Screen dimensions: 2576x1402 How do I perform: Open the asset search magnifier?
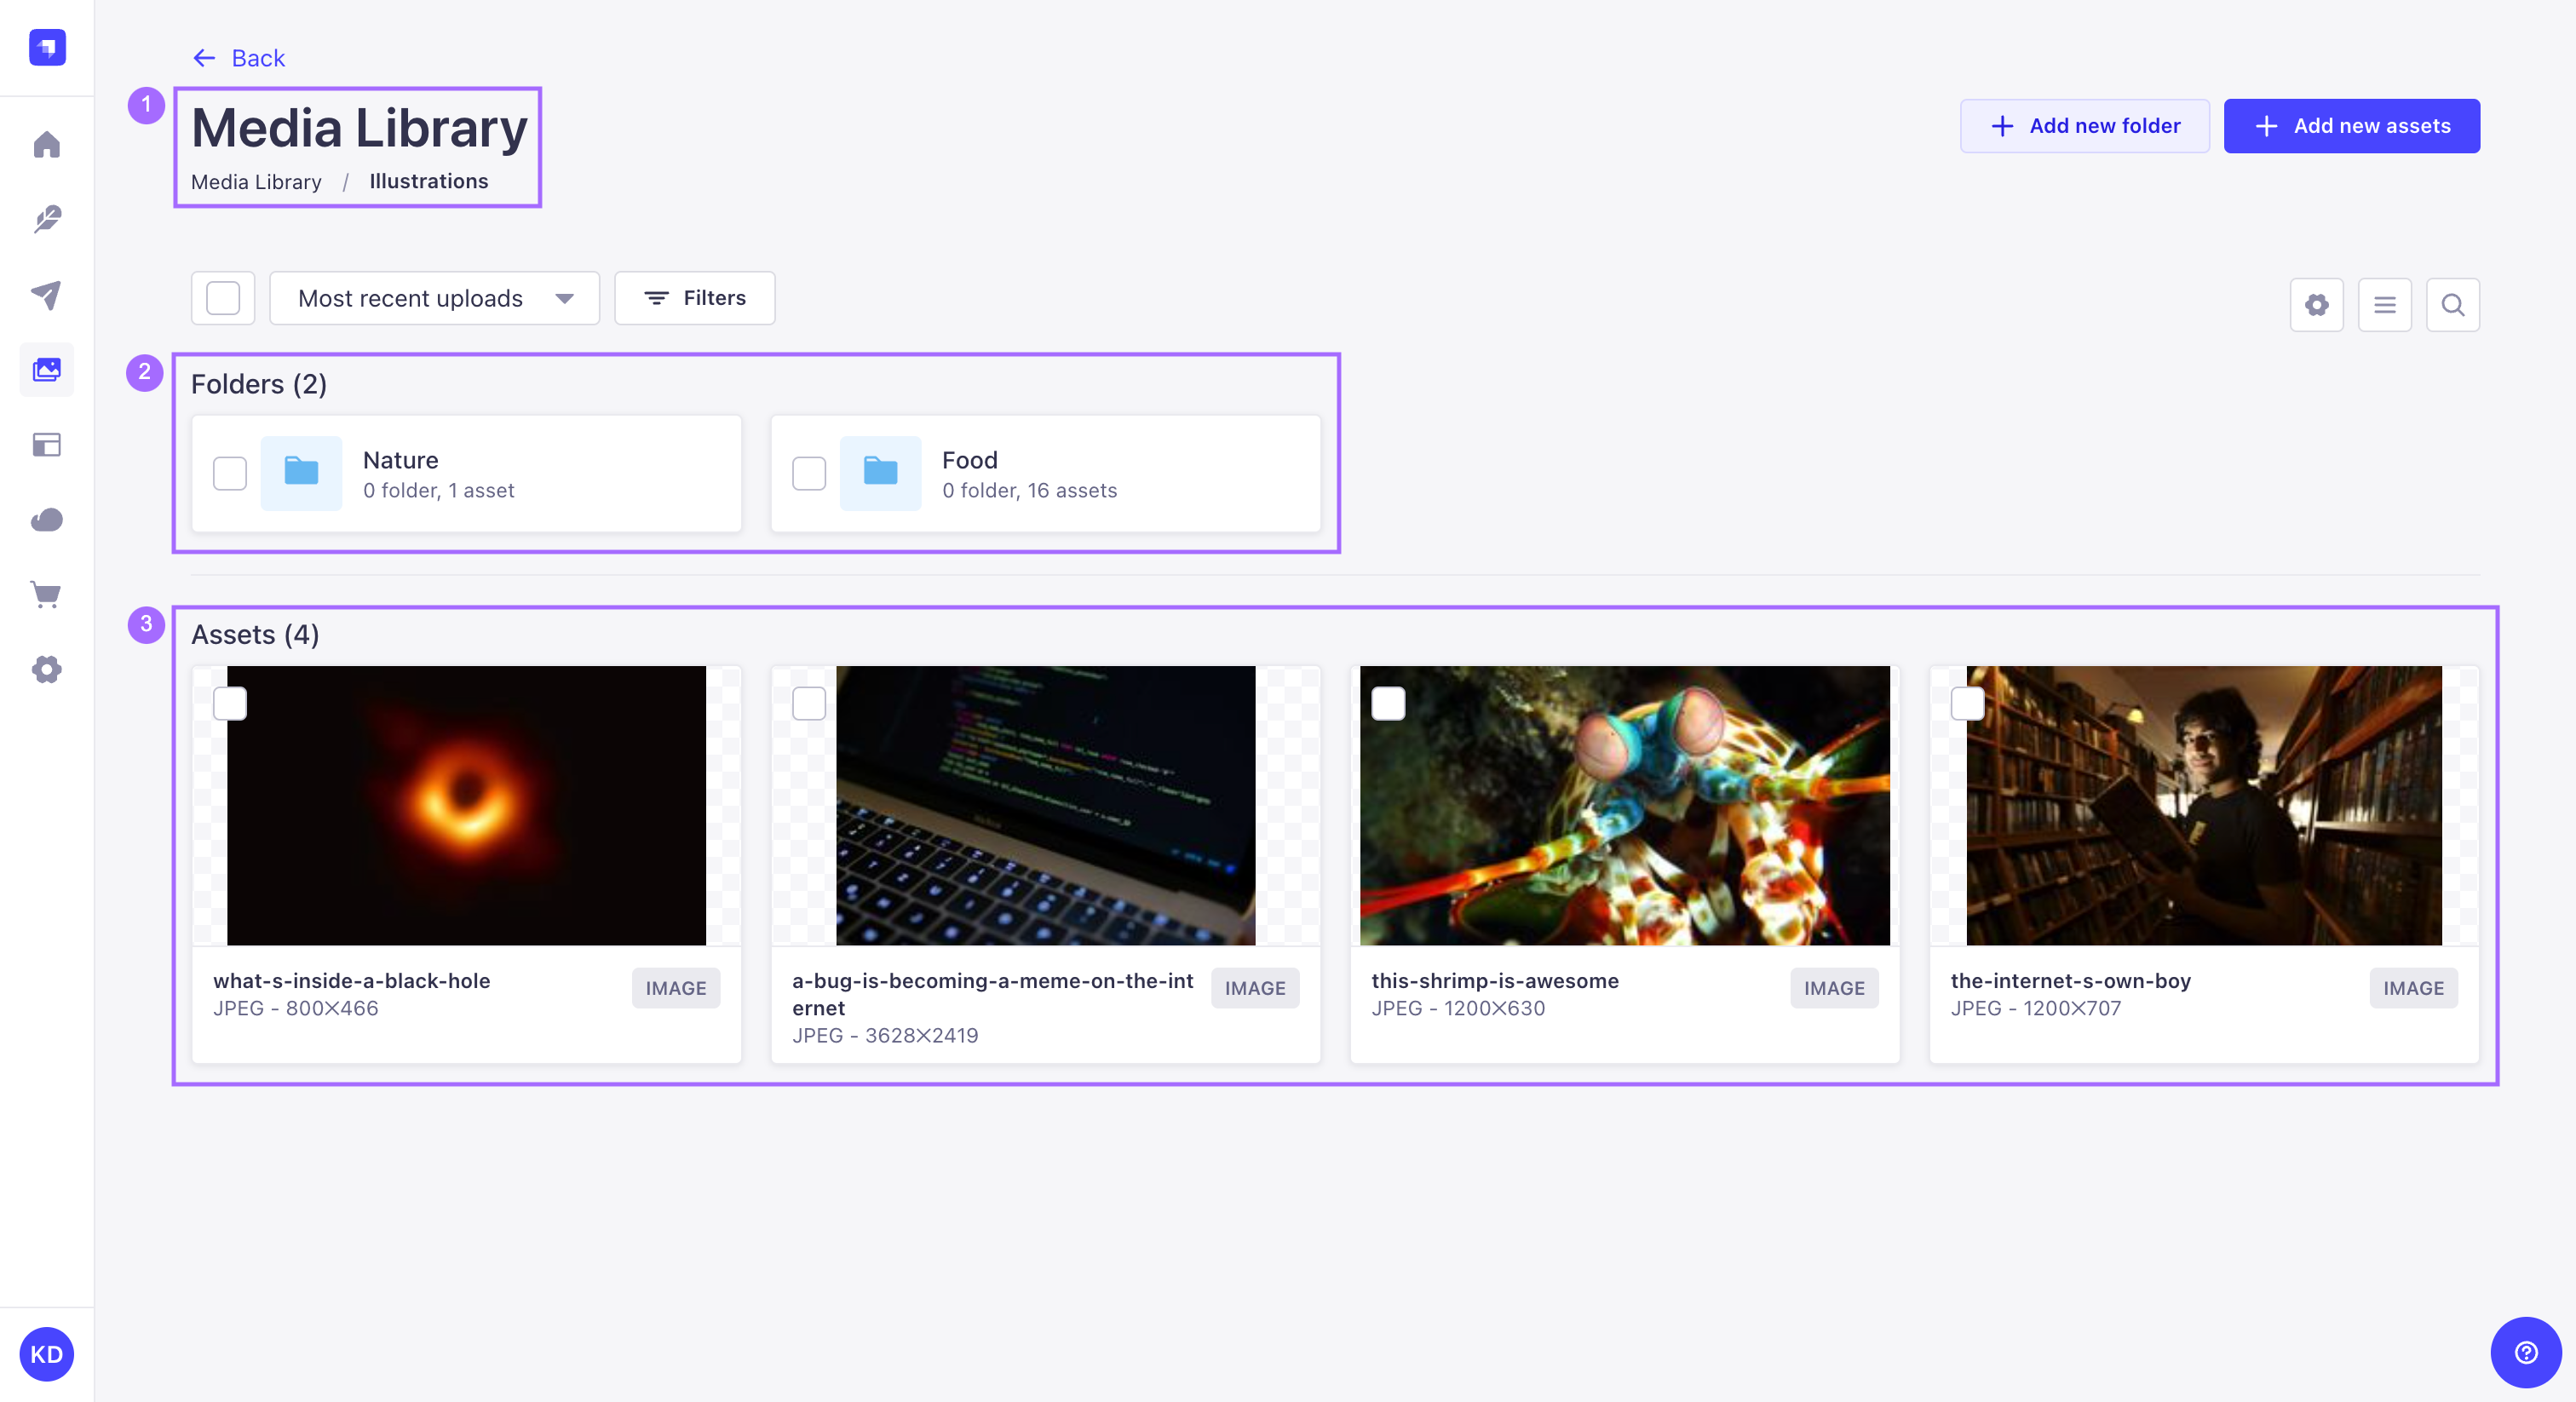point(2452,304)
